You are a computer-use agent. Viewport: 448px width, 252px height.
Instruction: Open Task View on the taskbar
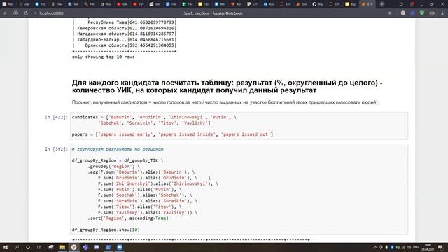click(x=39, y=247)
